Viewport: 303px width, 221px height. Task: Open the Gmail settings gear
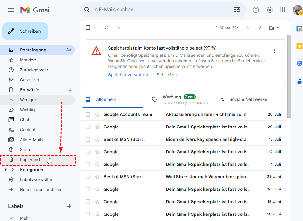(270, 10)
